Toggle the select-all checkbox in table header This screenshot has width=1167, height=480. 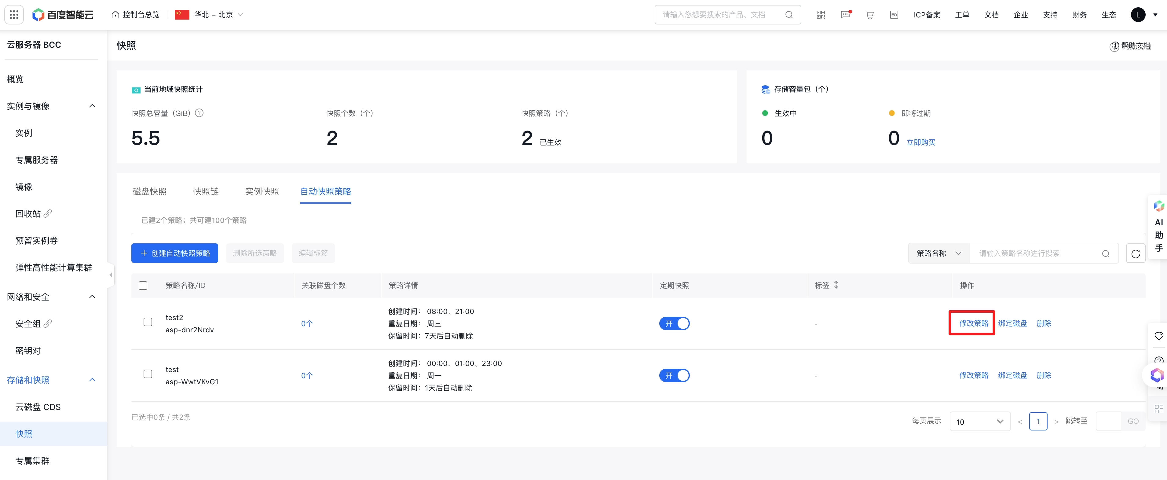click(143, 286)
